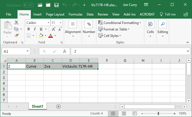Open Conditional Formatting menu

pyautogui.click(x=120, y=23)
